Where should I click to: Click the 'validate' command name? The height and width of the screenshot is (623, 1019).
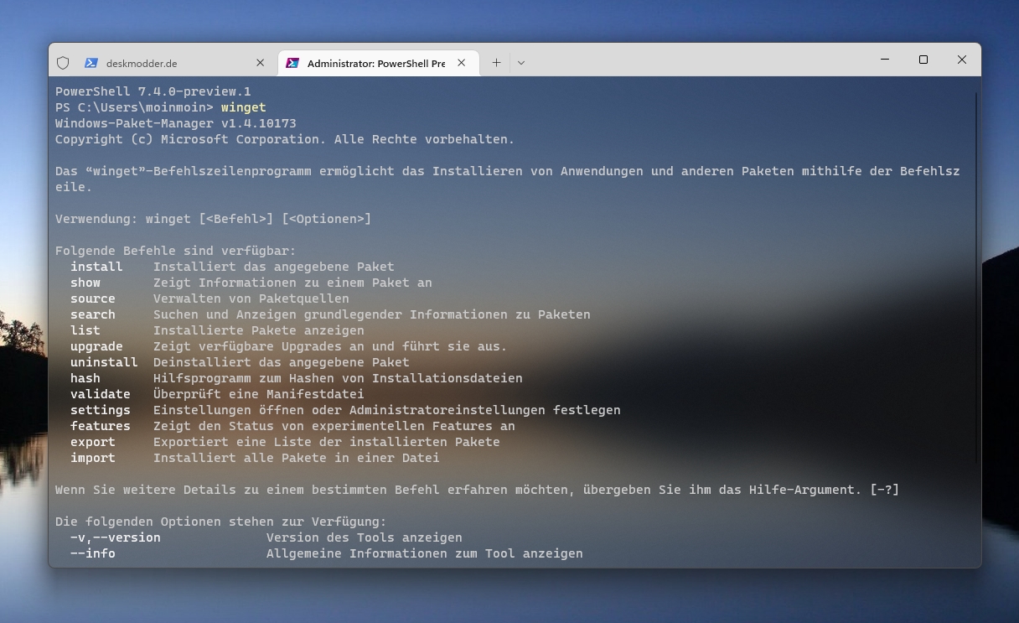pyautogui.click(x=101, y=394)
